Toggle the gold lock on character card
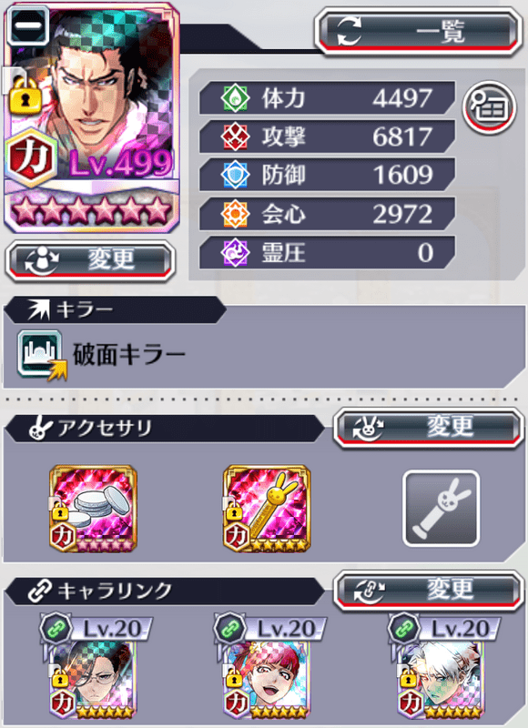 click(x=25, y=96)
